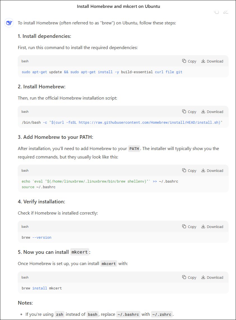Download the Homebrew install script code block

212,112
